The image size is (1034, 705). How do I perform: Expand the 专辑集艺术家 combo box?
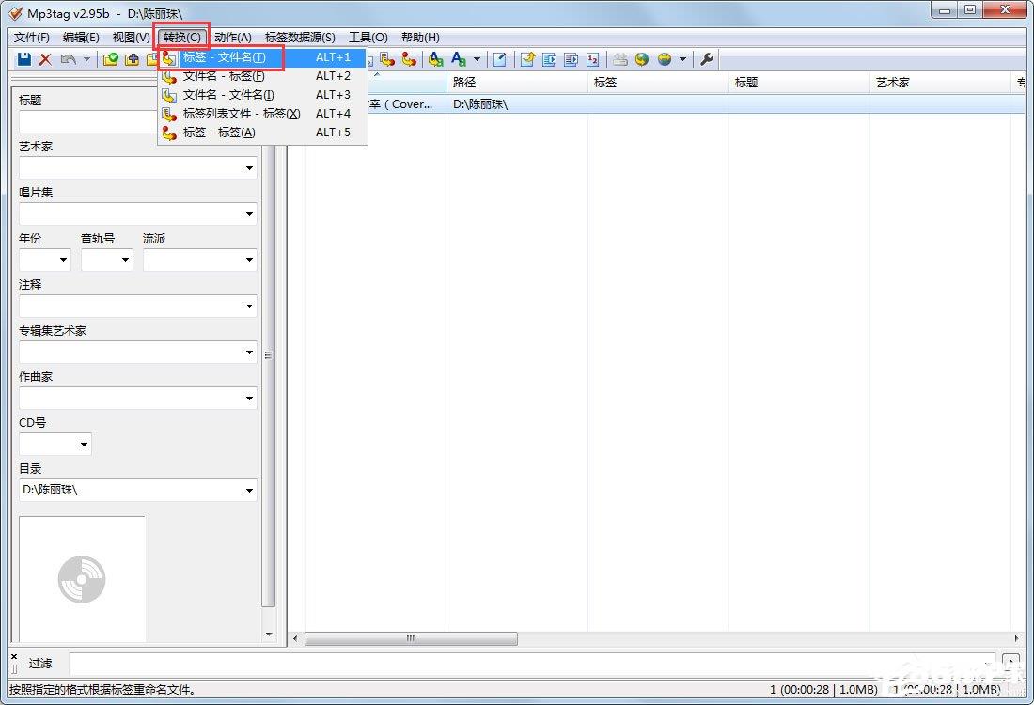pyautogui.click(x=249, y=352)
